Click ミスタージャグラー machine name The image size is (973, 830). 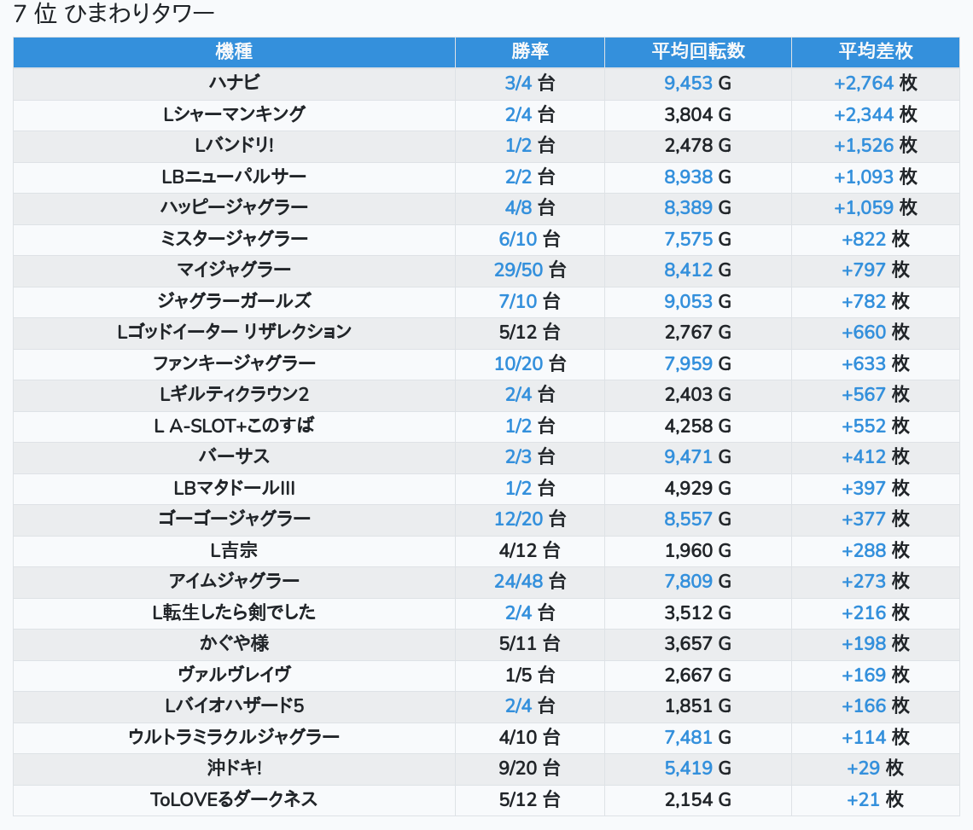234,239
